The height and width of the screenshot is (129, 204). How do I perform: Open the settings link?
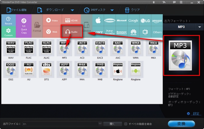(194, 114)
